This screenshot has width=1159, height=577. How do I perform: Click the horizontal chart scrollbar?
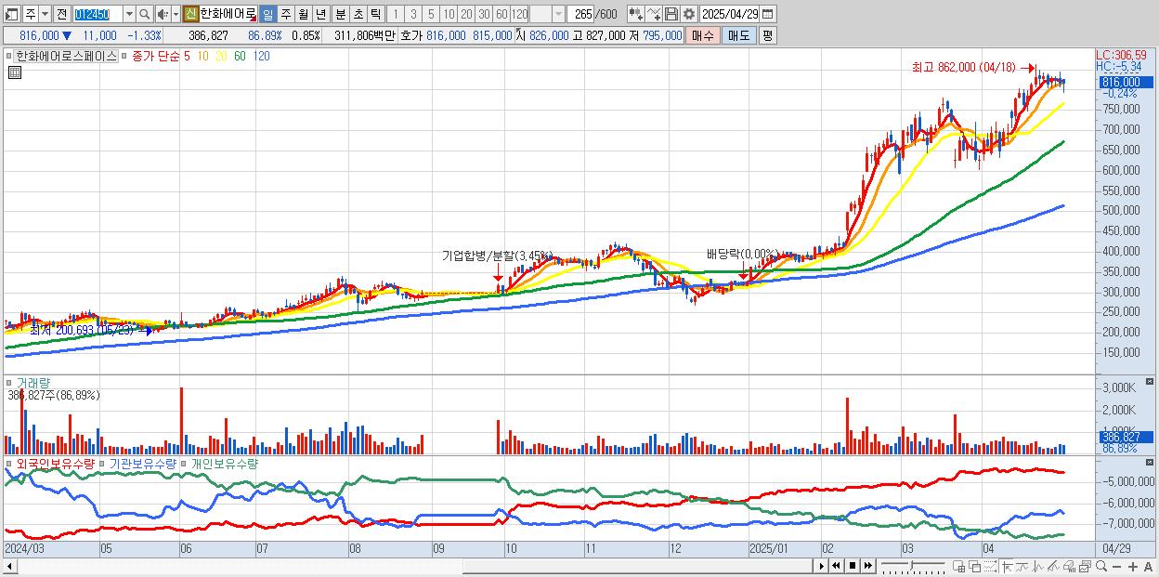tap(407, 566)
